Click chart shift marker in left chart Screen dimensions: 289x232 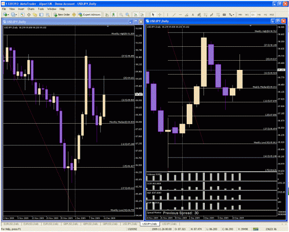tap(108, 26)
